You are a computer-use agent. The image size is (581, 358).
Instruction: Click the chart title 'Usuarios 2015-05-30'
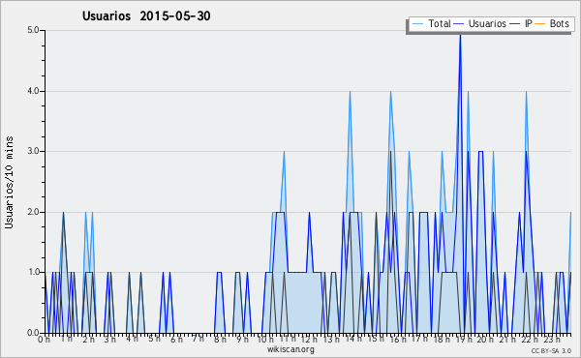coord(146,15)
